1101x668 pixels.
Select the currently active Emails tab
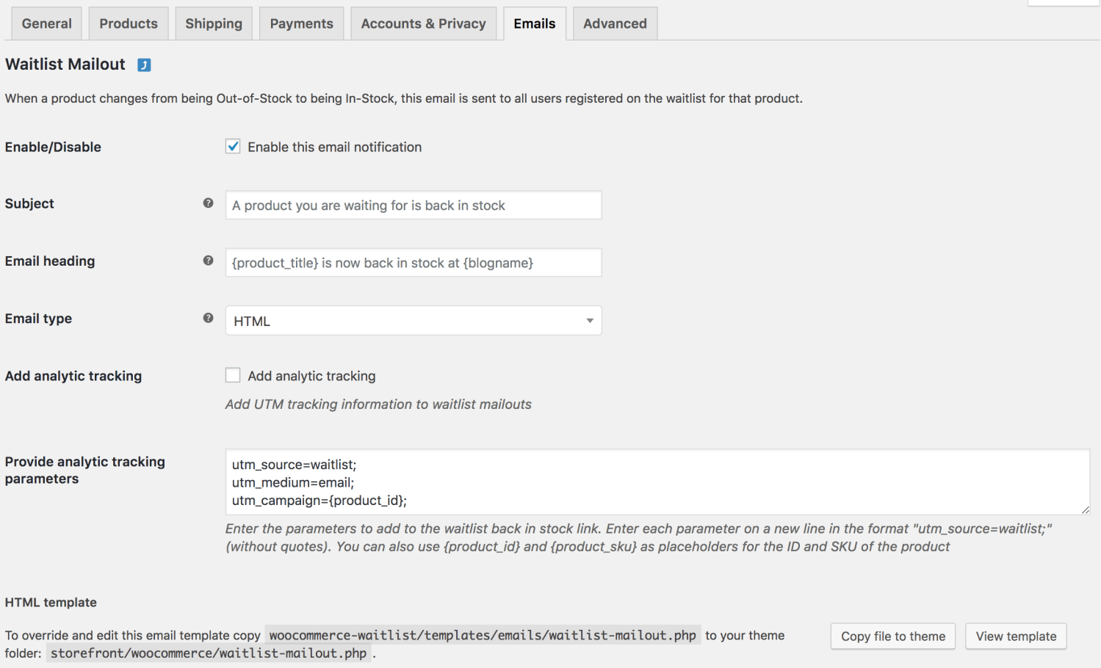(x=534, y=23)
